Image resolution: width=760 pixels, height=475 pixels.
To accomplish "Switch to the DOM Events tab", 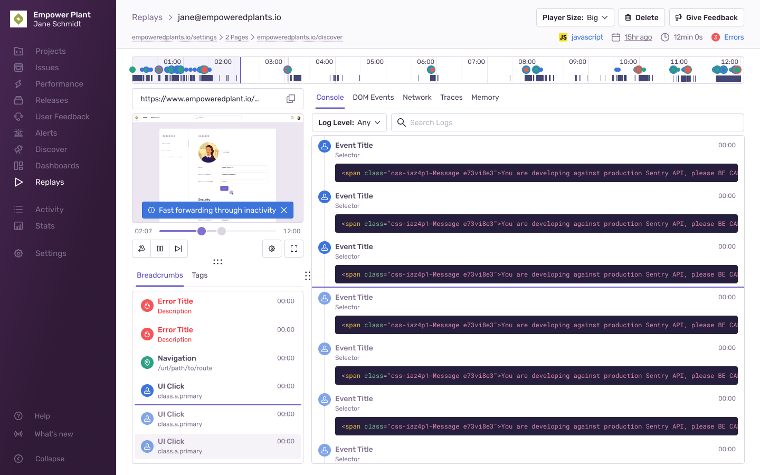I will (x=373, y=98).
